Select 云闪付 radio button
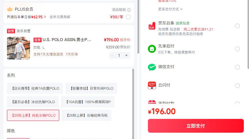Image resolution: width=249 pixels, height=139 pixels. 237,86
